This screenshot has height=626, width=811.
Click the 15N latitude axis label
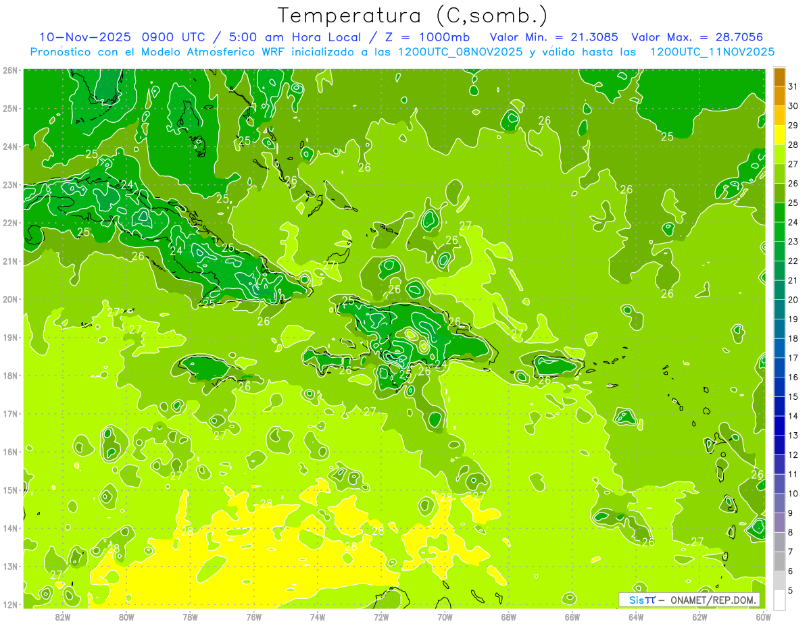click(9, 490)
